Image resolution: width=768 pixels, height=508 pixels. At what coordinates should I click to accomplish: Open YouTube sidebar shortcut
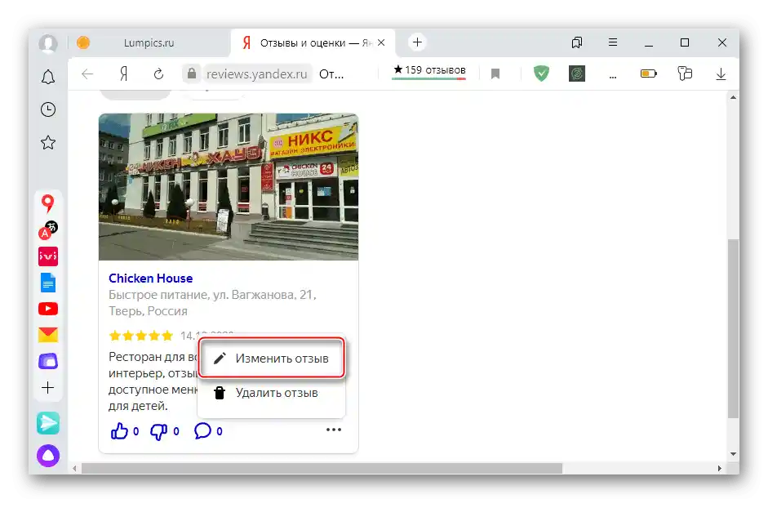(48, 309)
